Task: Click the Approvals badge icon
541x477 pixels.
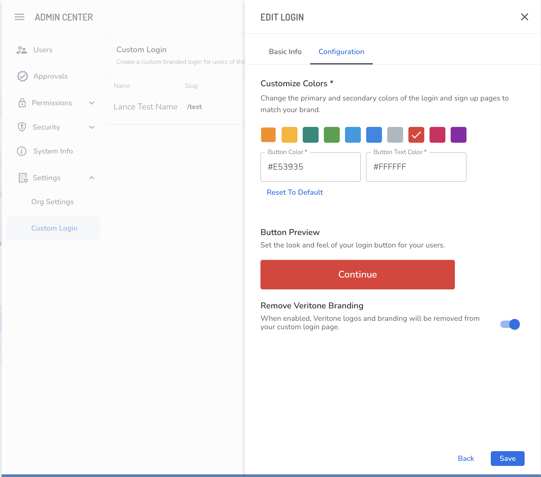Action: pos(22,76)
